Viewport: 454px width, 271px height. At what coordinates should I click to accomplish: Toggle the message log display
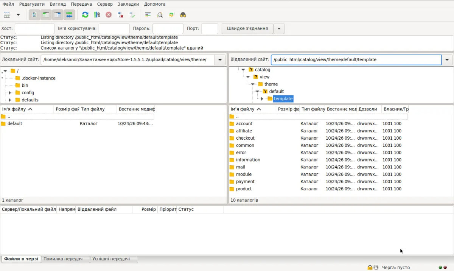[x=34, y=15]
